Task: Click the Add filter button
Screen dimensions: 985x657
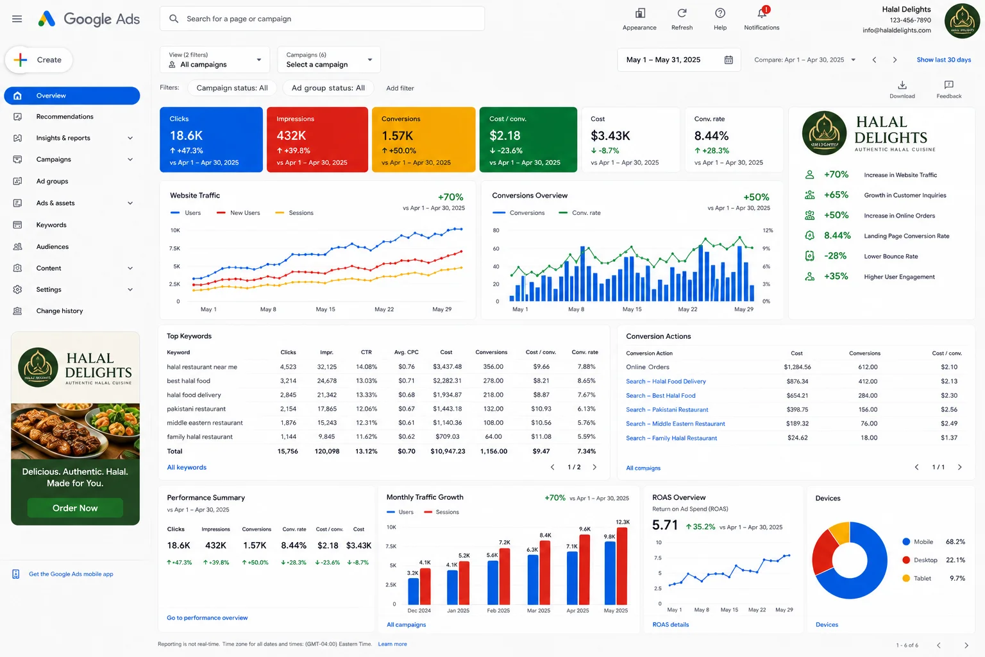Action: tap(400, 89)
